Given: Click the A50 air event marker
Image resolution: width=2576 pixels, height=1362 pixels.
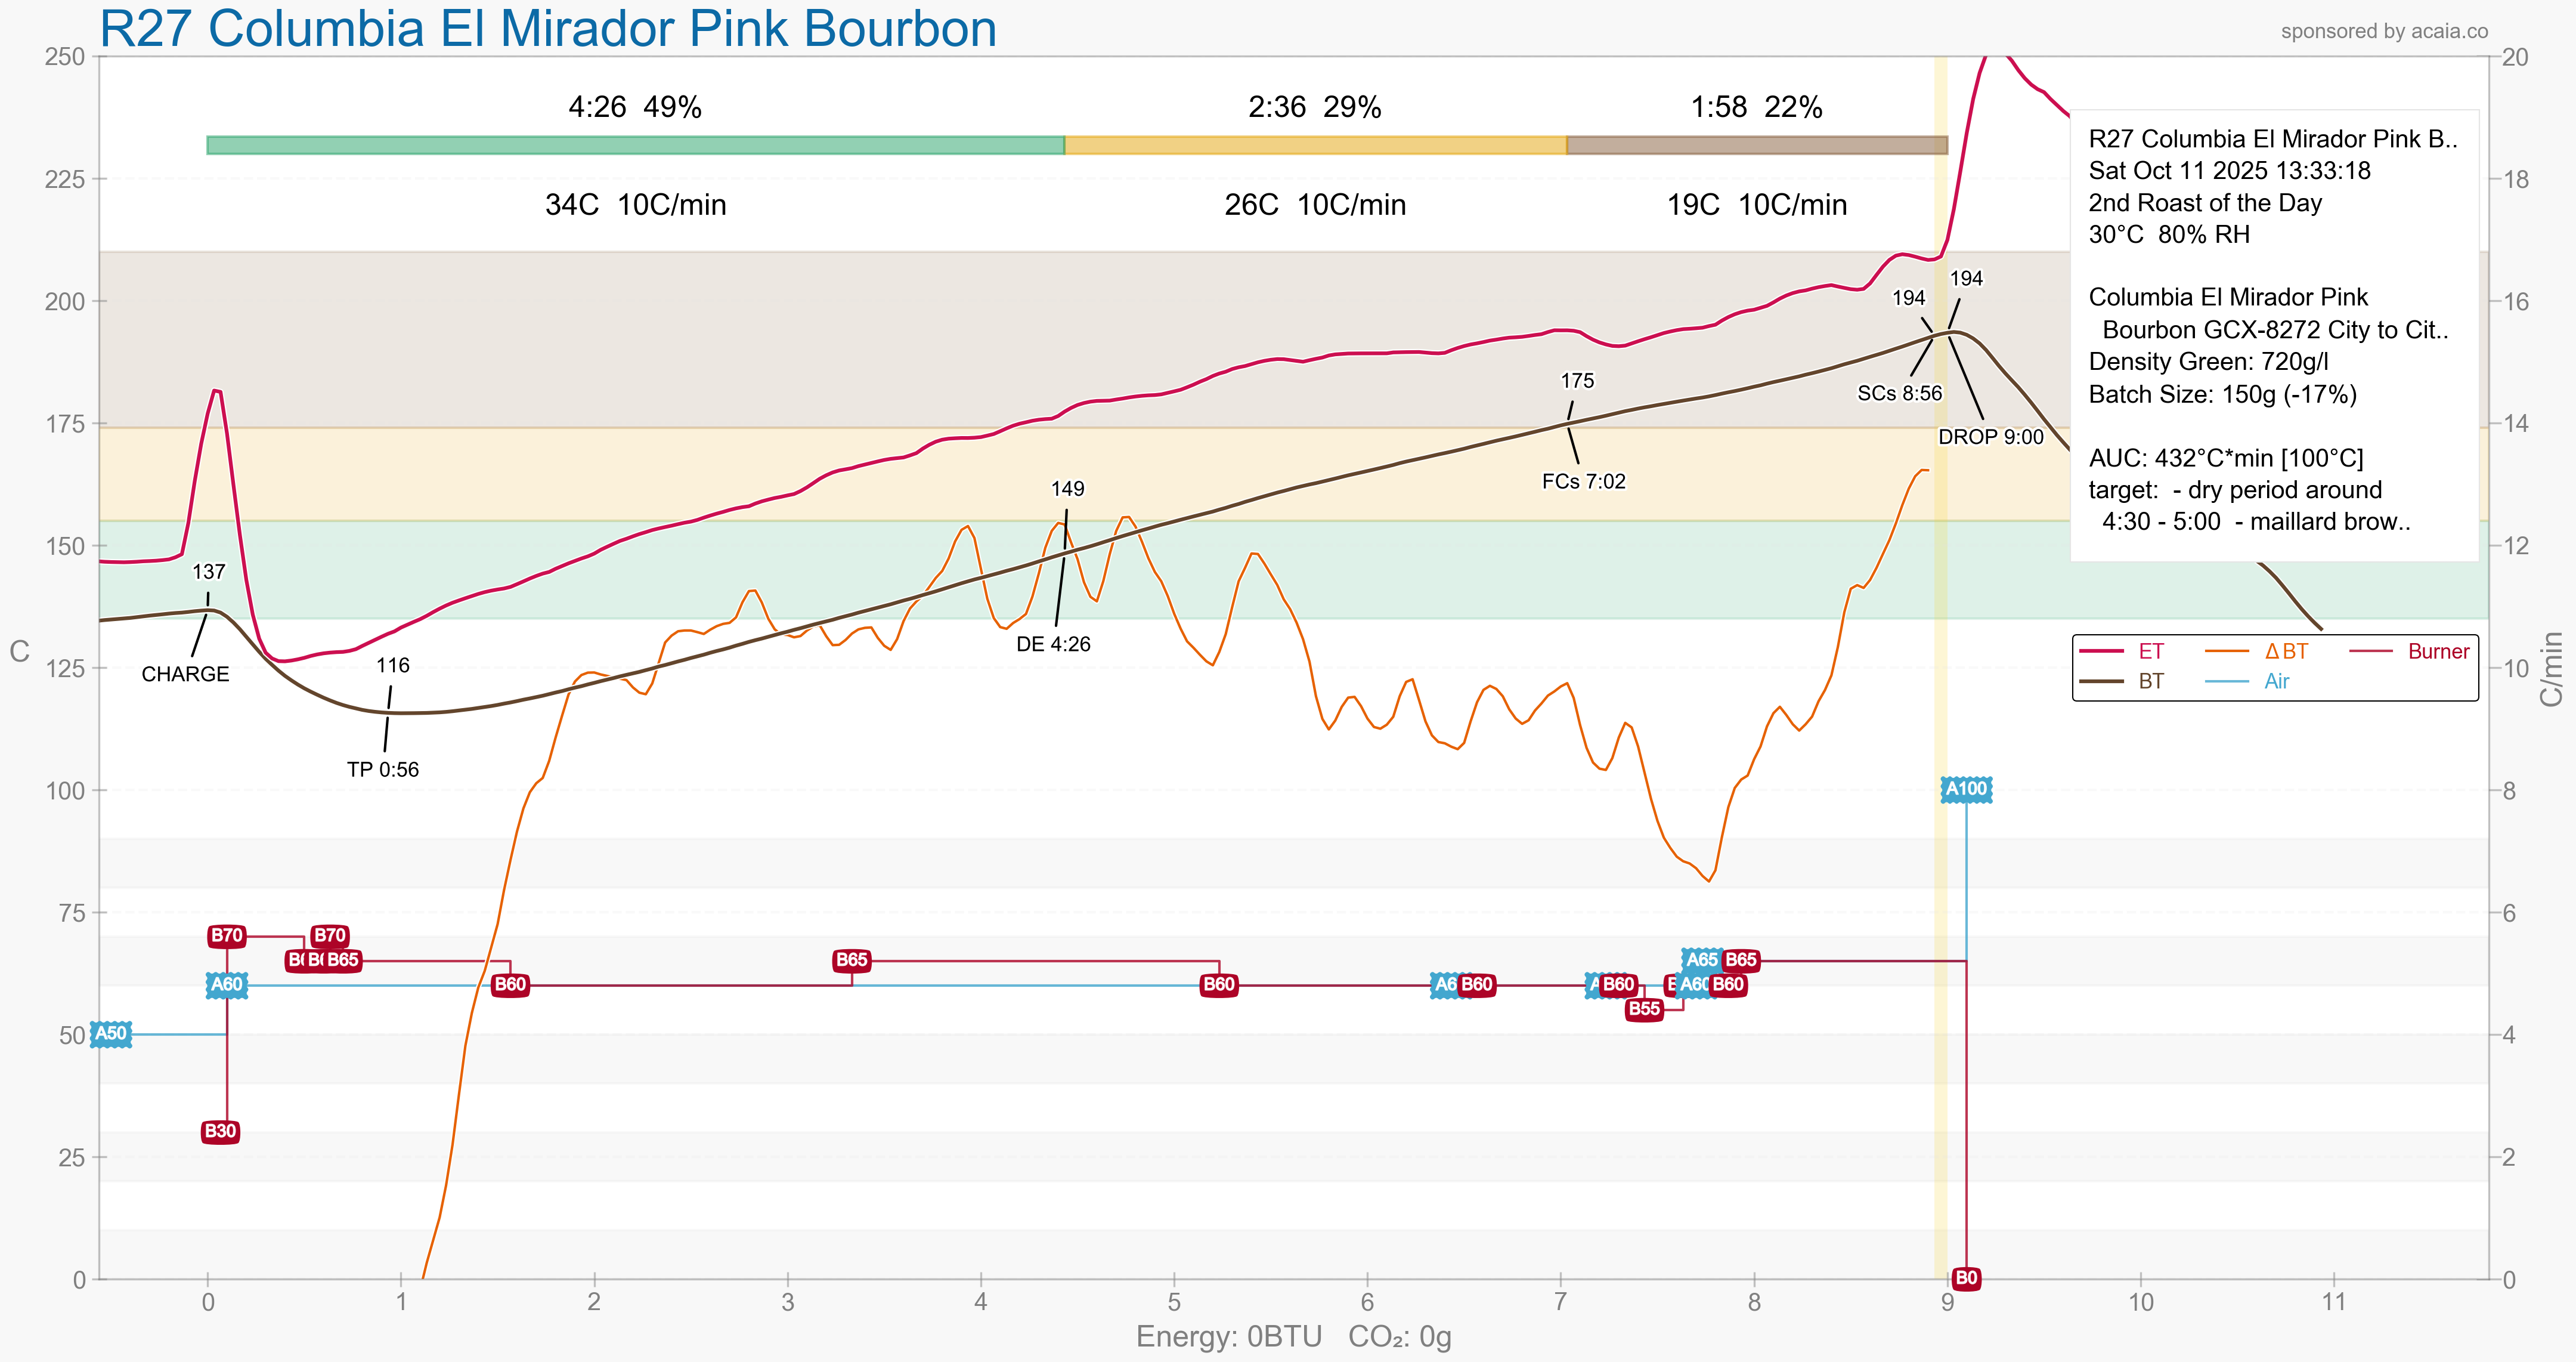Looking at the screenshot, I should click(x=111, y=1034).
